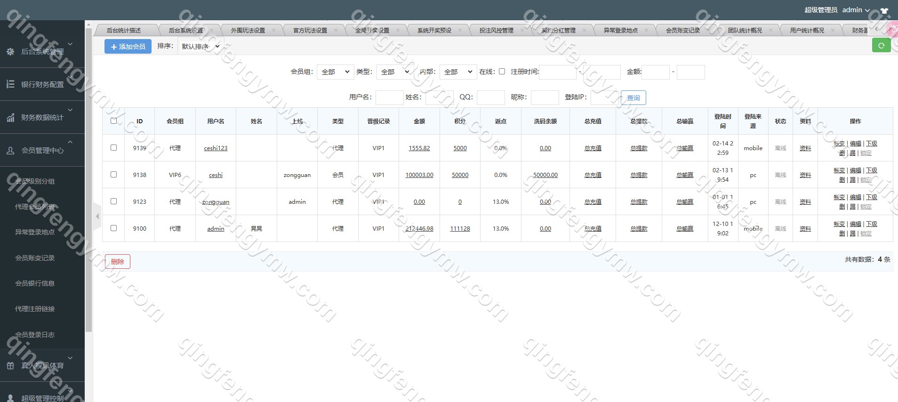Focus the QQ search field

(490, 97)
